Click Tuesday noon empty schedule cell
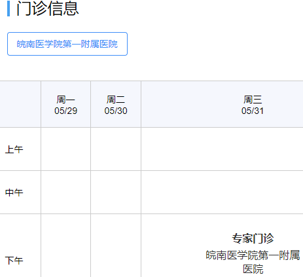Screen dimensions: 303x277 click(x=116, y=193)
